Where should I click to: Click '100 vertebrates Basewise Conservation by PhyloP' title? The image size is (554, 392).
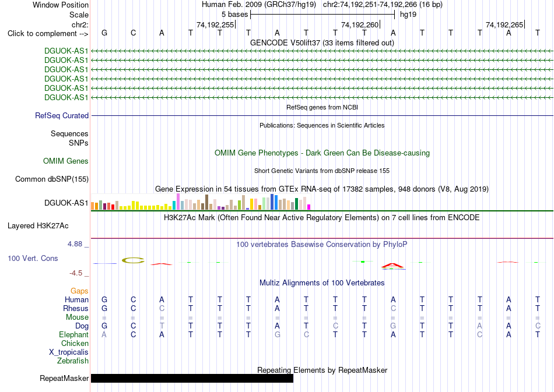click(x=322, y=244)
